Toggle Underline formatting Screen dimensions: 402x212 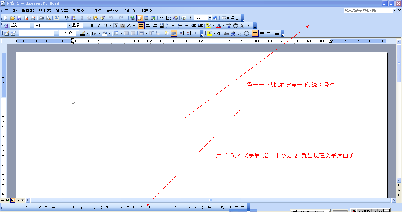pyautogui.click(x=105, y=26)
